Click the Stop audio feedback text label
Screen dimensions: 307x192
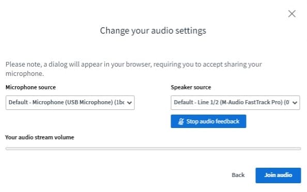(x=213, y=121)
